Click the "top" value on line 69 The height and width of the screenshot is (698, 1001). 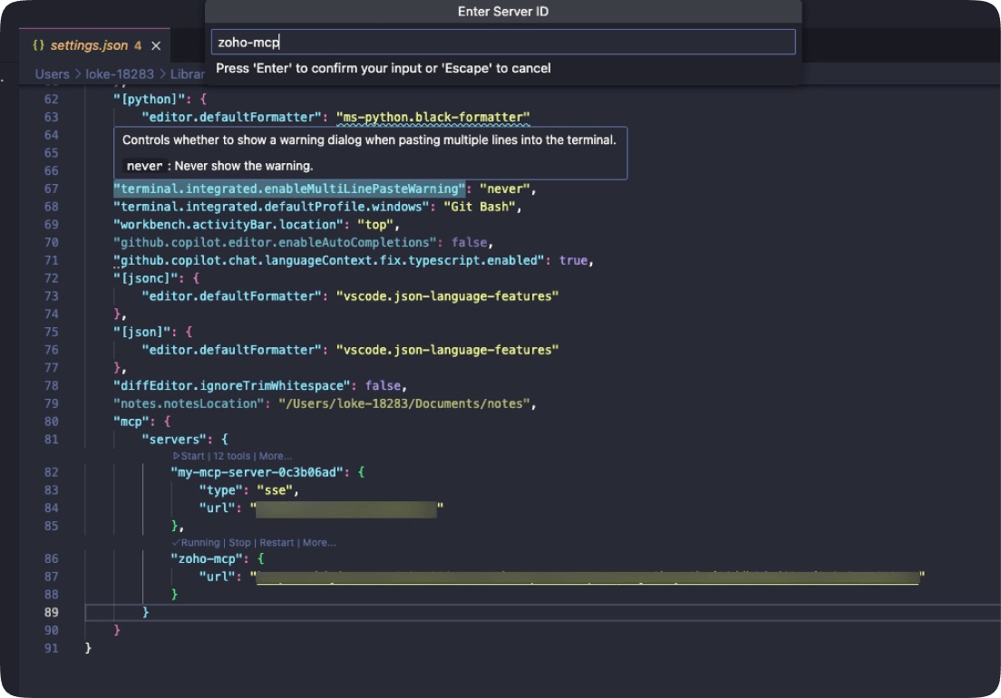tap(375, 225)
